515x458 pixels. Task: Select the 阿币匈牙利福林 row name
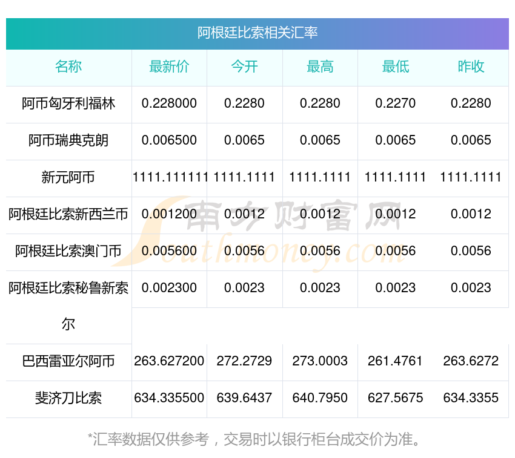pyautogui.click(x=68, y=103)
